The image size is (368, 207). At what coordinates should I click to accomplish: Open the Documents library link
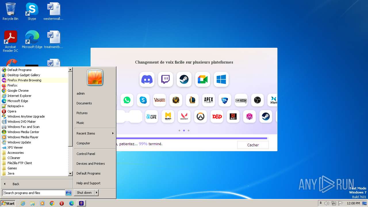95,103
